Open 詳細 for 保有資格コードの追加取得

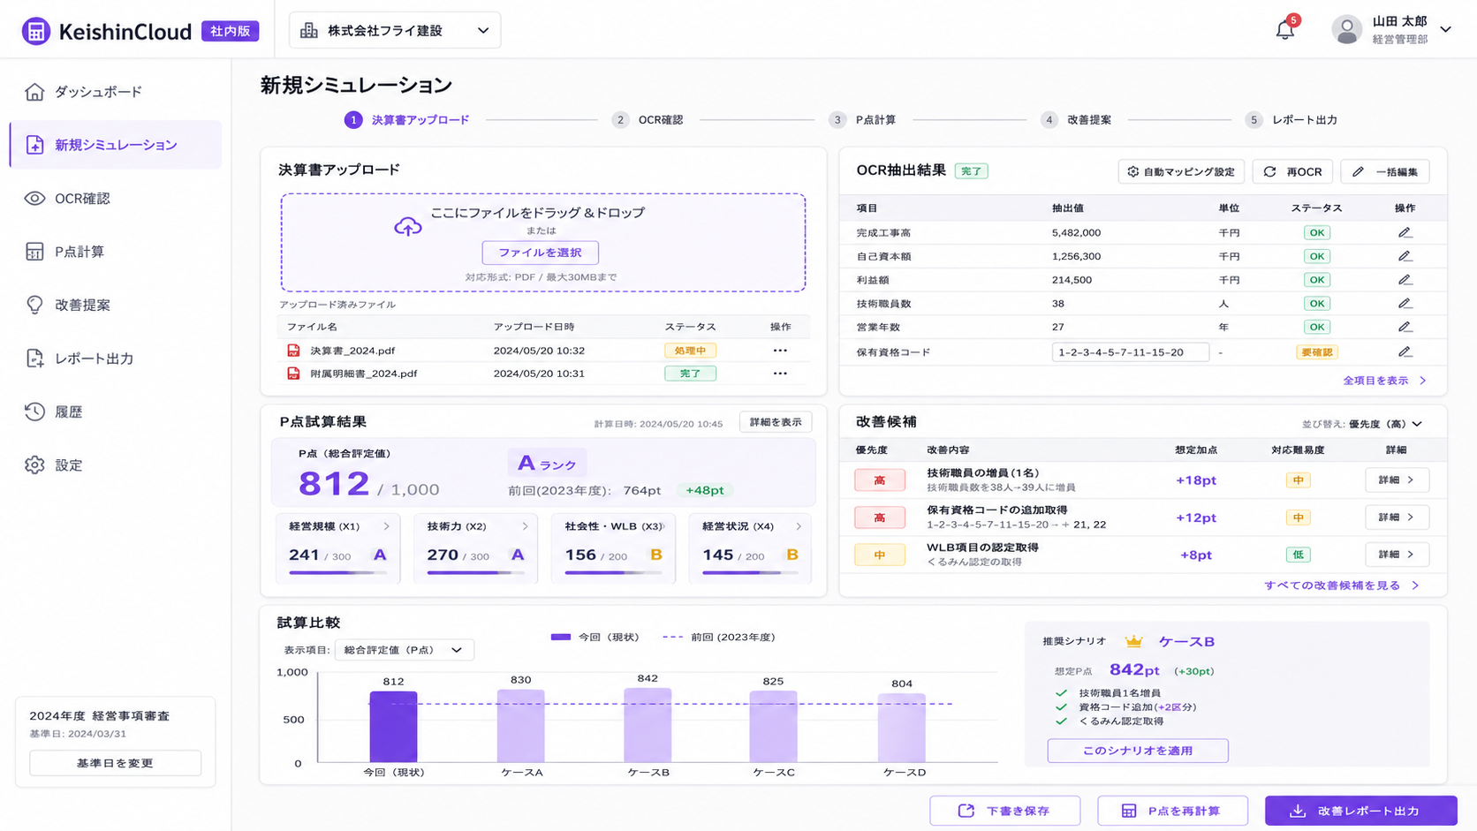pyautogui.click(x=1397, y=517)
